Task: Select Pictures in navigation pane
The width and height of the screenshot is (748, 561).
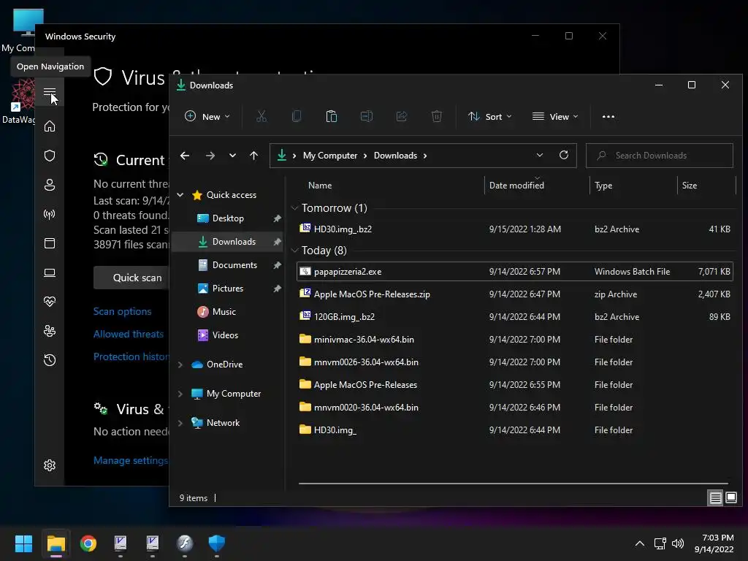Action: pos(228,288)
